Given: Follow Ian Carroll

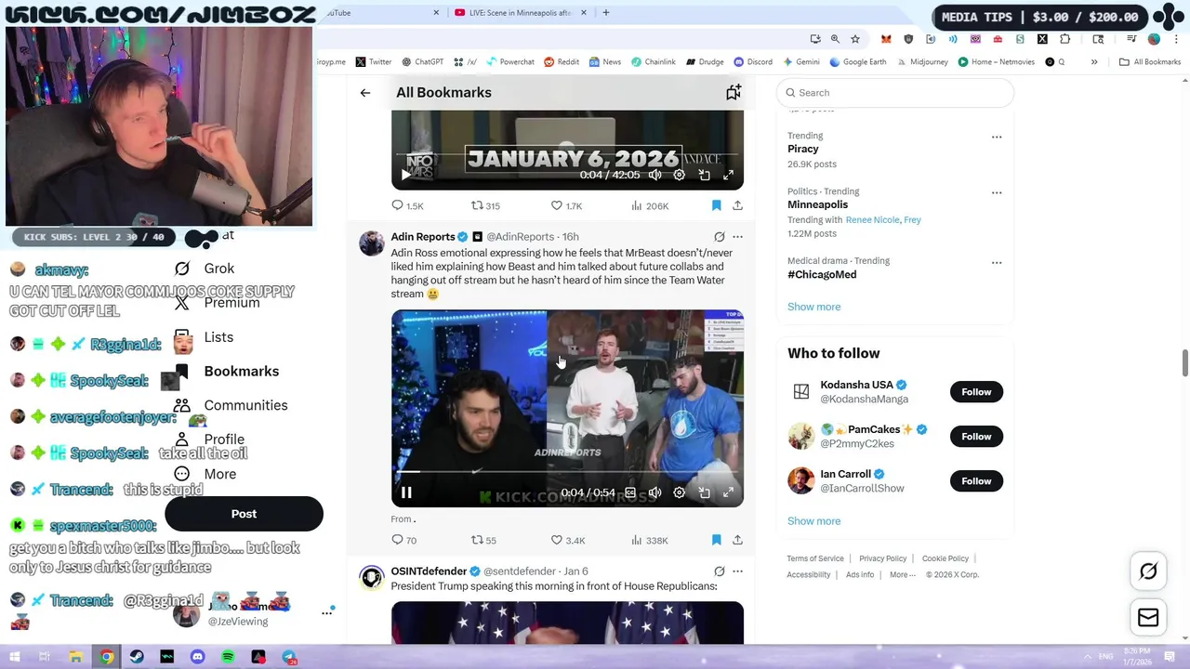Looking at the screenshot, I should tap(976, 481).
